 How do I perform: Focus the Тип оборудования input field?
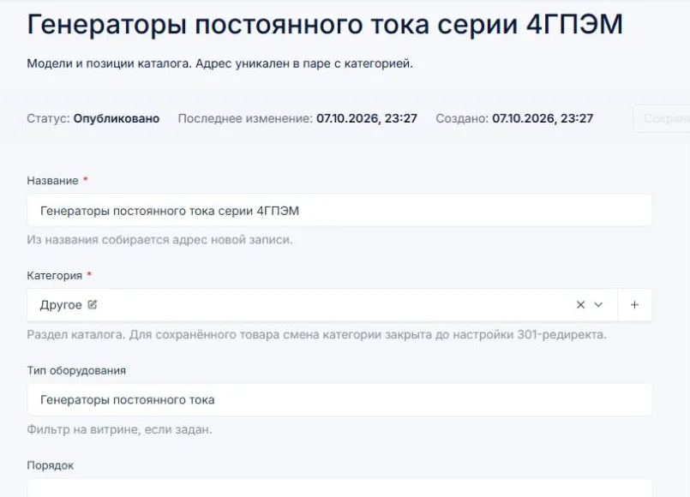339,400
